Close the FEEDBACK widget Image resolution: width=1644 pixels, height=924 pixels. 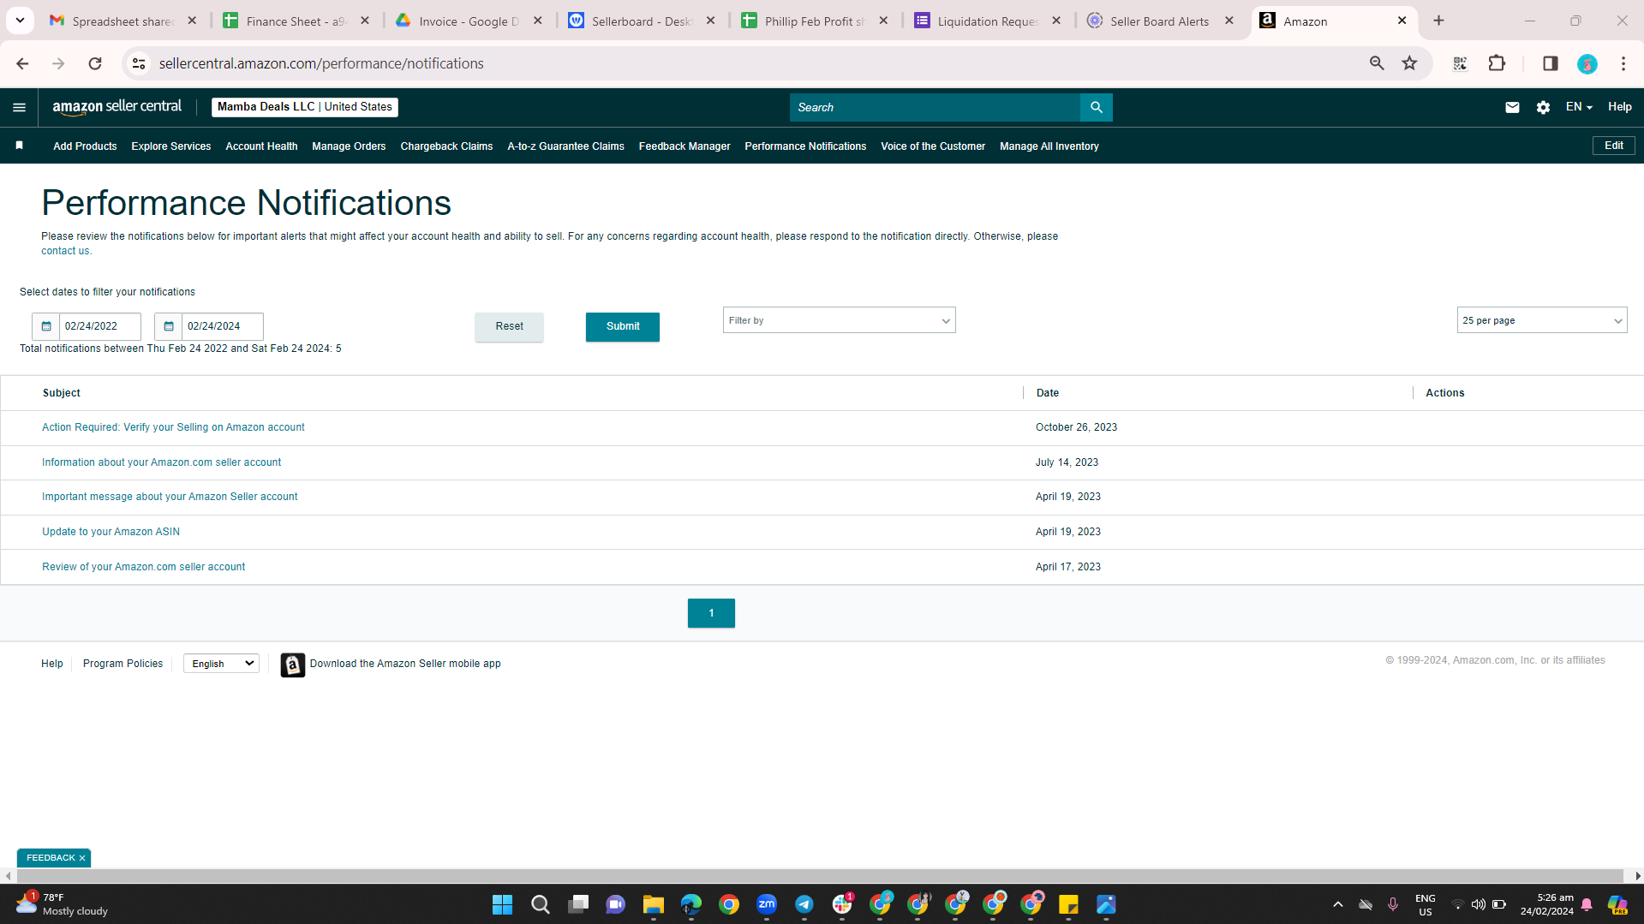click(82, 858)
